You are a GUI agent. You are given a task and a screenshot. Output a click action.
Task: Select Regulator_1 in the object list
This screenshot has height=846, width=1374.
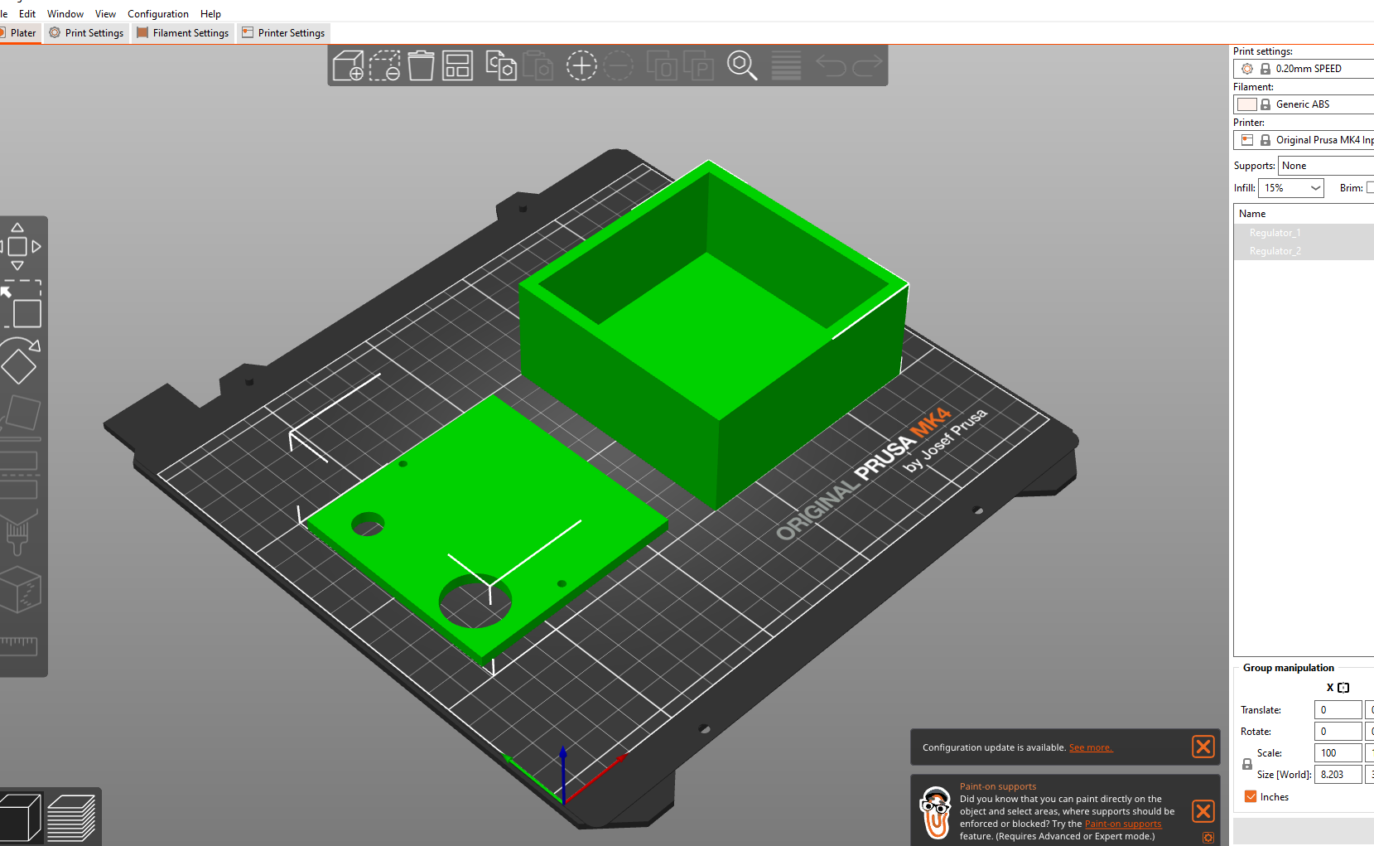click(x=1275, y=233)
